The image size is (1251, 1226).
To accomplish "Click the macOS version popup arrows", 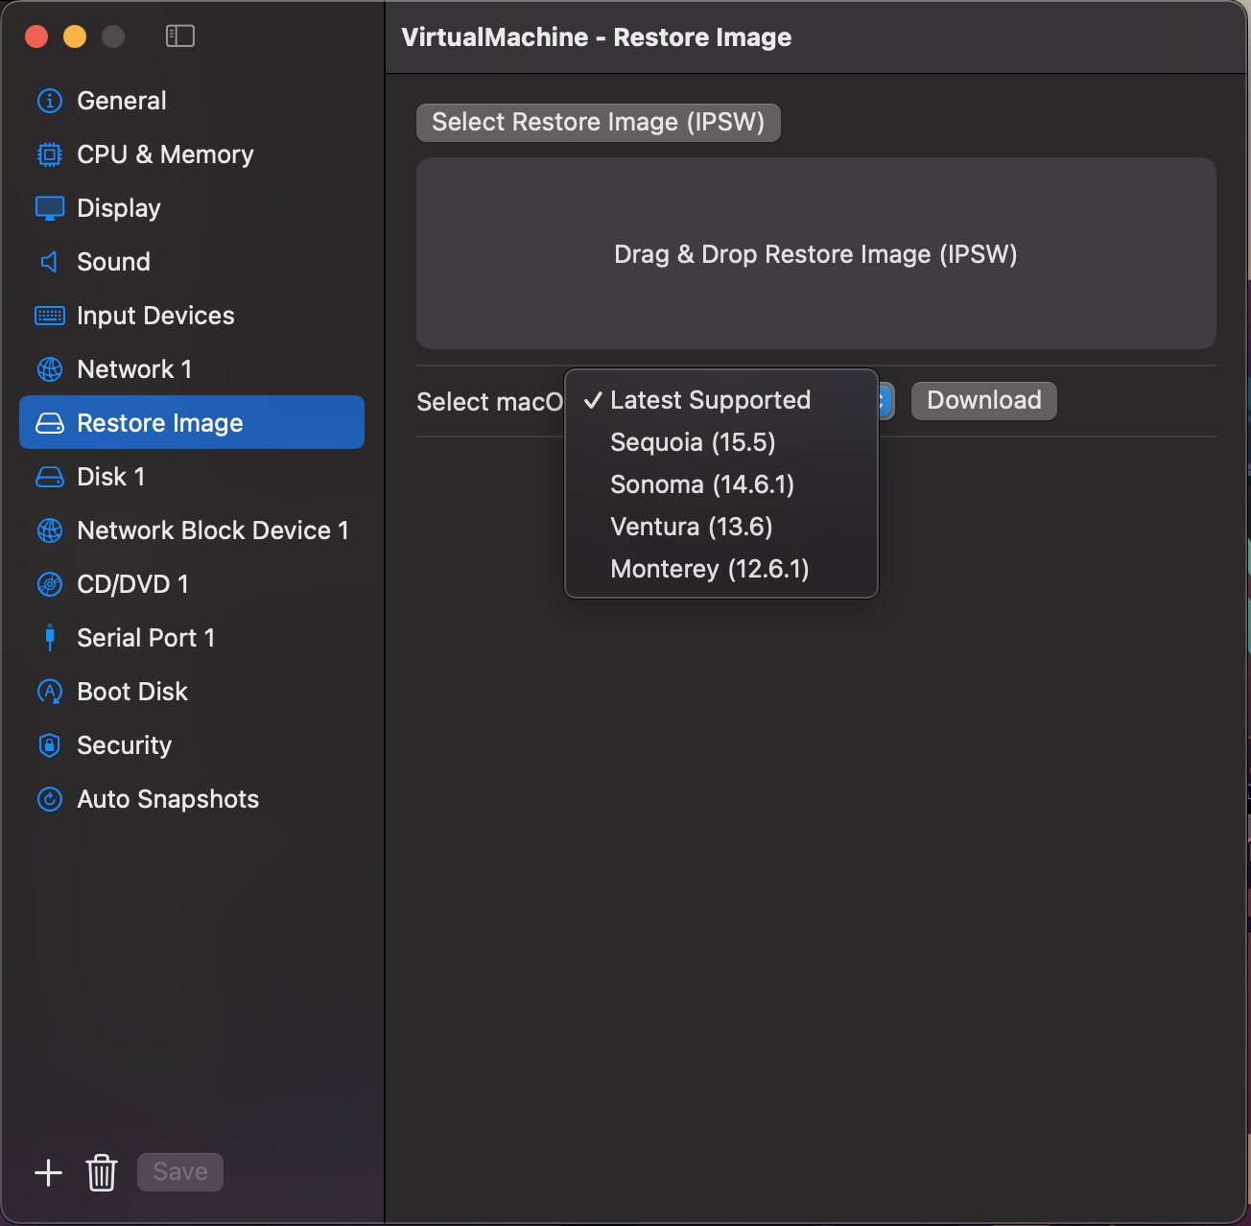I will click(x=885, y=401).
